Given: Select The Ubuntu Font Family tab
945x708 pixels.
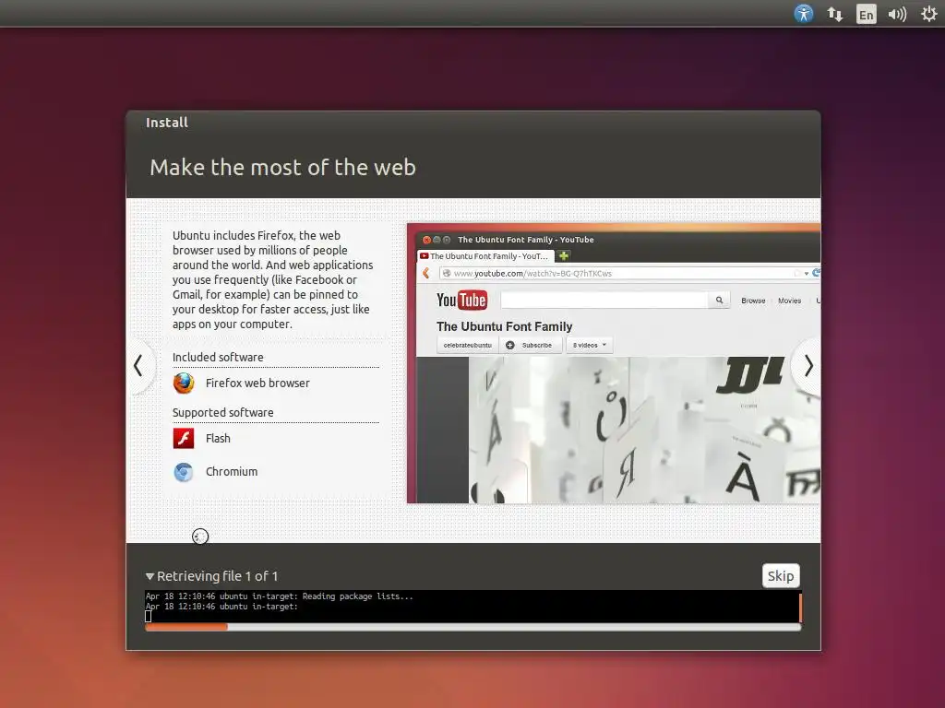Looking at the screenshot, I should [484, 256].
